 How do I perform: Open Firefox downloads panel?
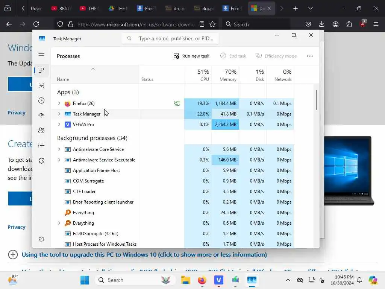322,24
